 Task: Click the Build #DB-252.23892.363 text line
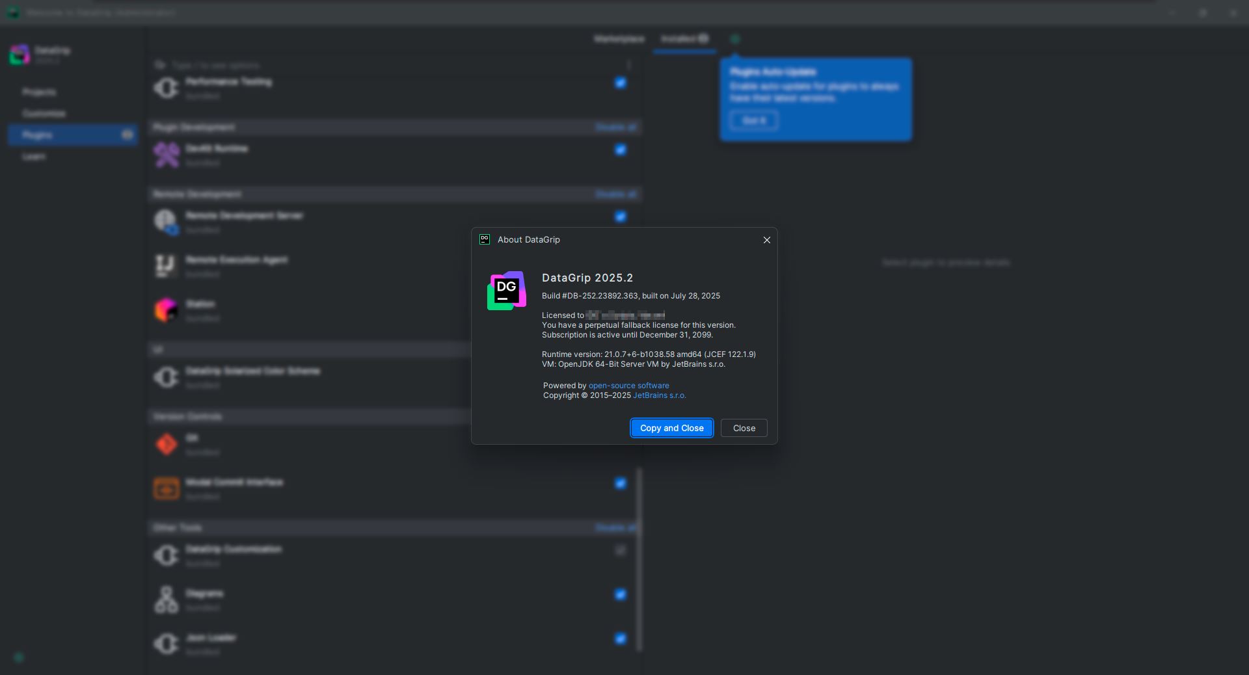[x=631, y=296]
